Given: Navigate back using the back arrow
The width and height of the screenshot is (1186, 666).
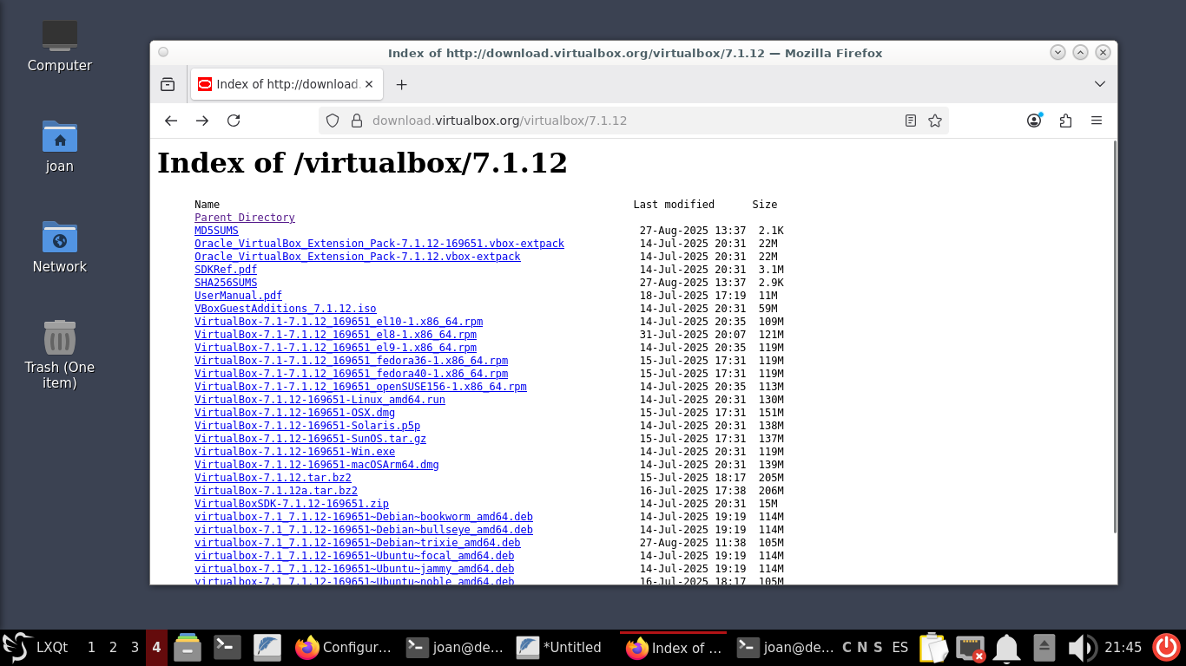Looking at the screenshot, I should coord(171,121).
